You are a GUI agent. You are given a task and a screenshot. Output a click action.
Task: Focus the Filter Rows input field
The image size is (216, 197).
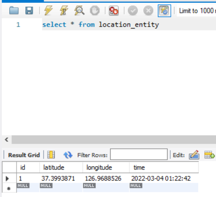tap(139, 154)
